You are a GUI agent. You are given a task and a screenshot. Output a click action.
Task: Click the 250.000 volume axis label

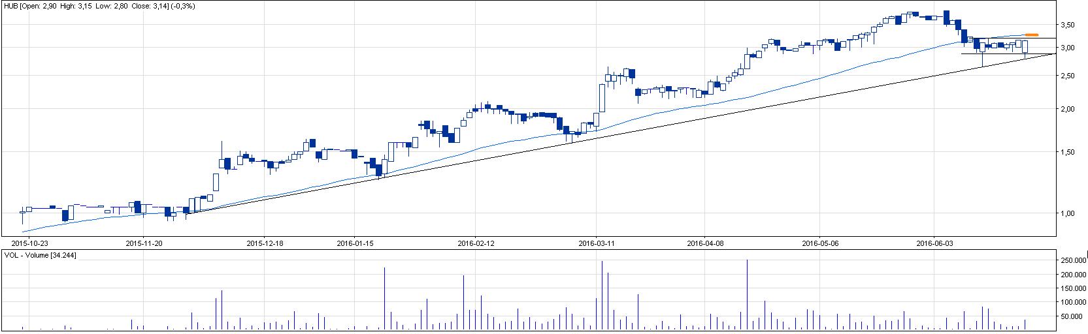coord(1074,260)
